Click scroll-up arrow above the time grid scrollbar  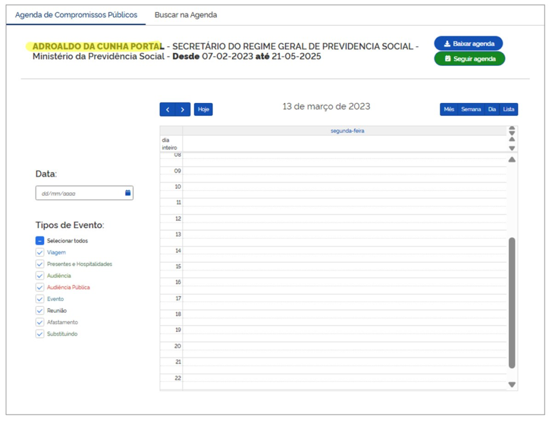tap(512, 159)
